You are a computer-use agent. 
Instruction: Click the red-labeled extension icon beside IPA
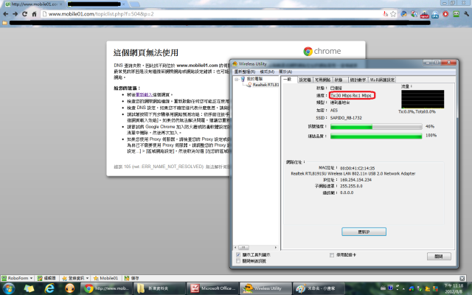(x=425, y=14)
